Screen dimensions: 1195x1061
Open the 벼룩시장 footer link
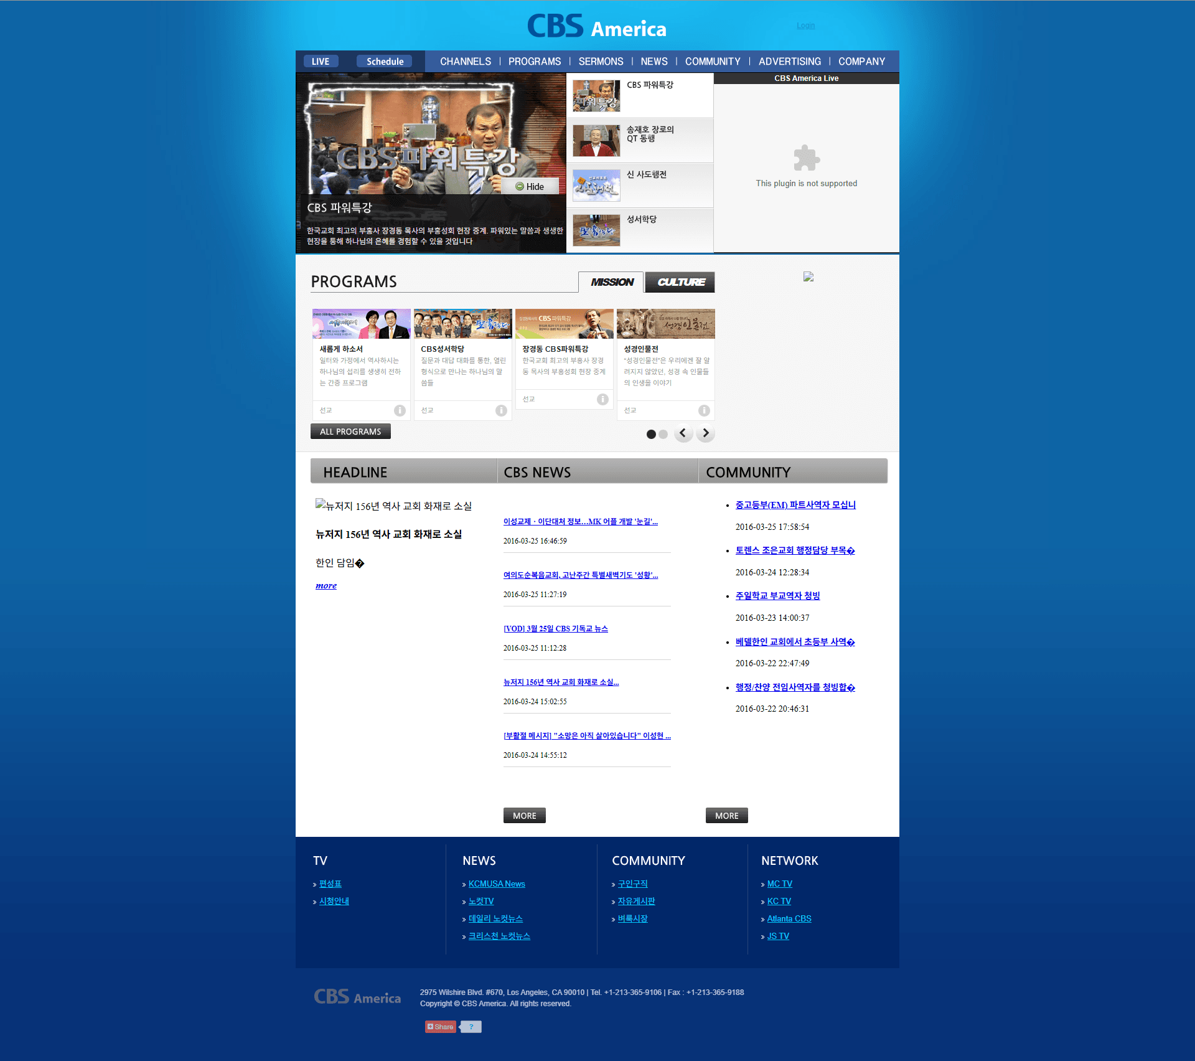coord(633,919)
